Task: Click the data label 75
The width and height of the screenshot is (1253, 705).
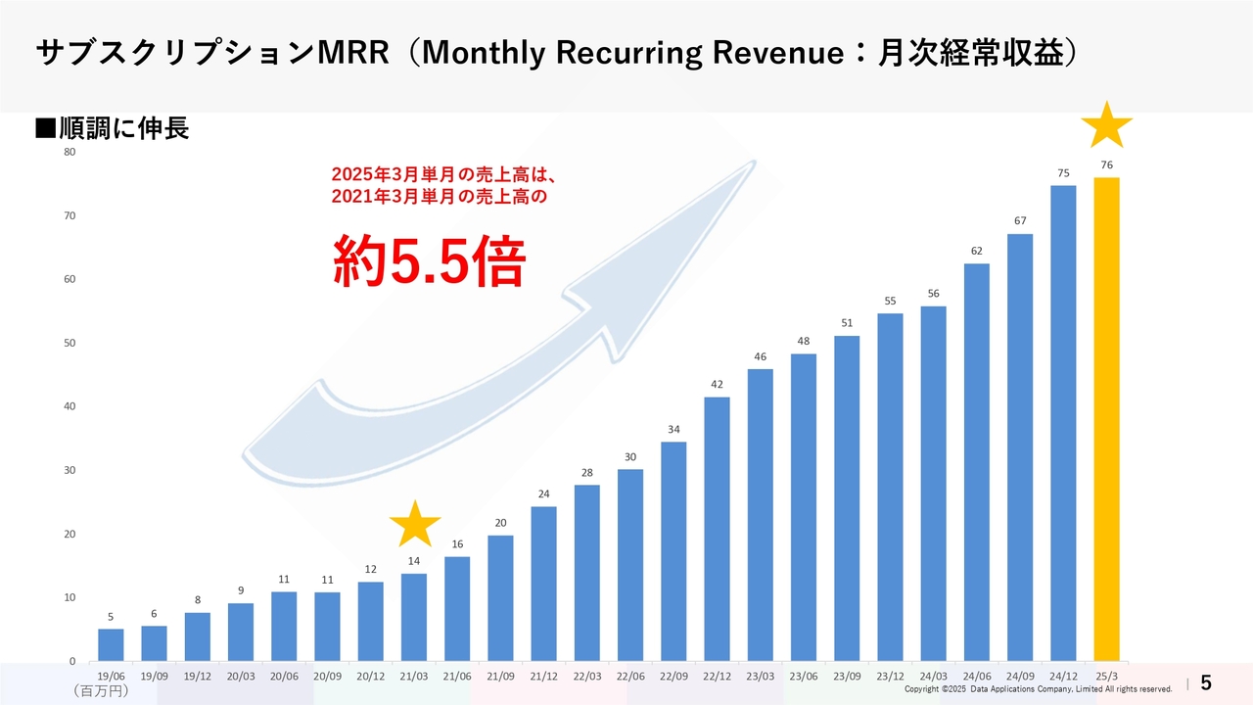Action: 1063,172
